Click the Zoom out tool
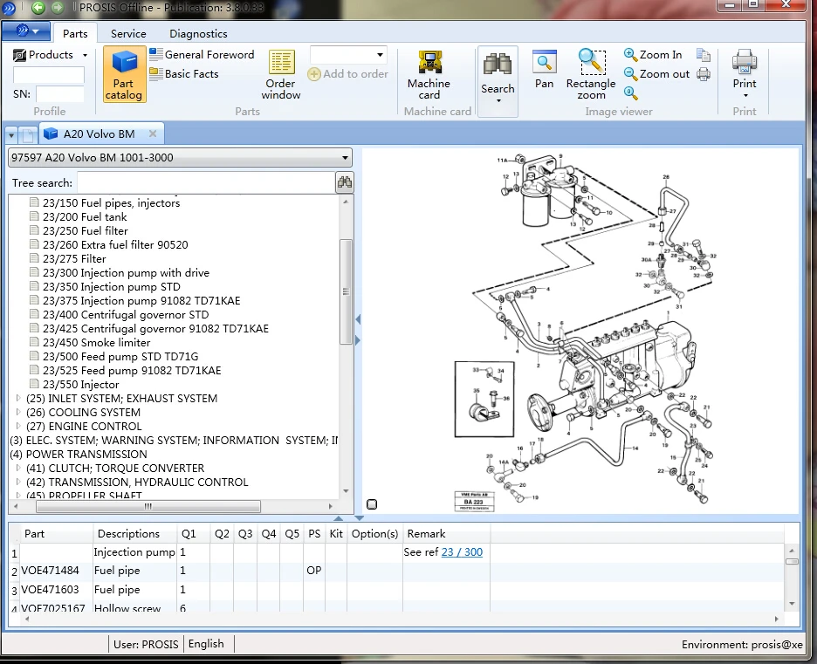 [656, 74]
